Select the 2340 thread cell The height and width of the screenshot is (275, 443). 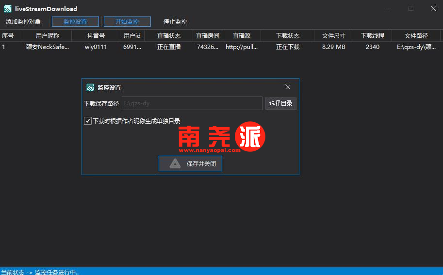pos(373,47)
